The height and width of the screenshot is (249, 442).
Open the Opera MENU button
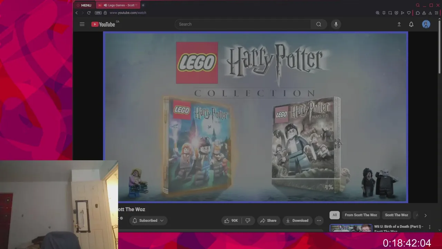point(84,5)
